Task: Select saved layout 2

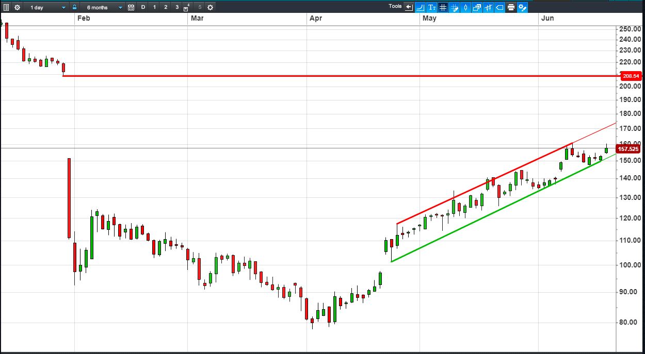Action: pyautogui.click(x=166, y=7)
